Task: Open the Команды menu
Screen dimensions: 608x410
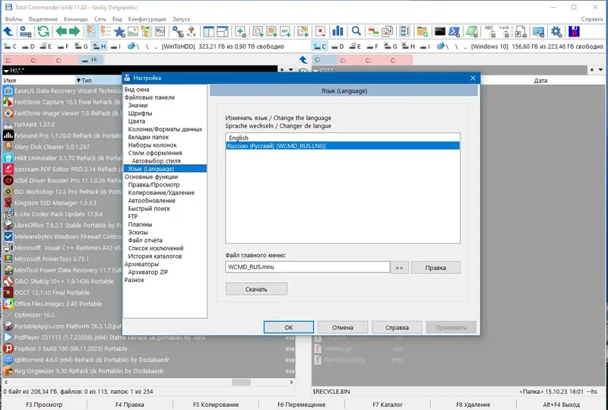Action: (x=75, y=19)
